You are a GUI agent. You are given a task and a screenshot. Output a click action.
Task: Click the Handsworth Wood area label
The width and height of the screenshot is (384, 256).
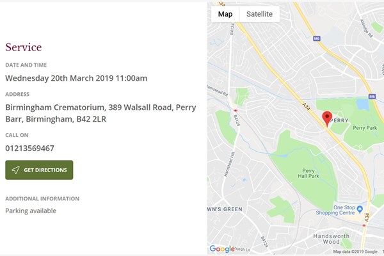point(332,239)
